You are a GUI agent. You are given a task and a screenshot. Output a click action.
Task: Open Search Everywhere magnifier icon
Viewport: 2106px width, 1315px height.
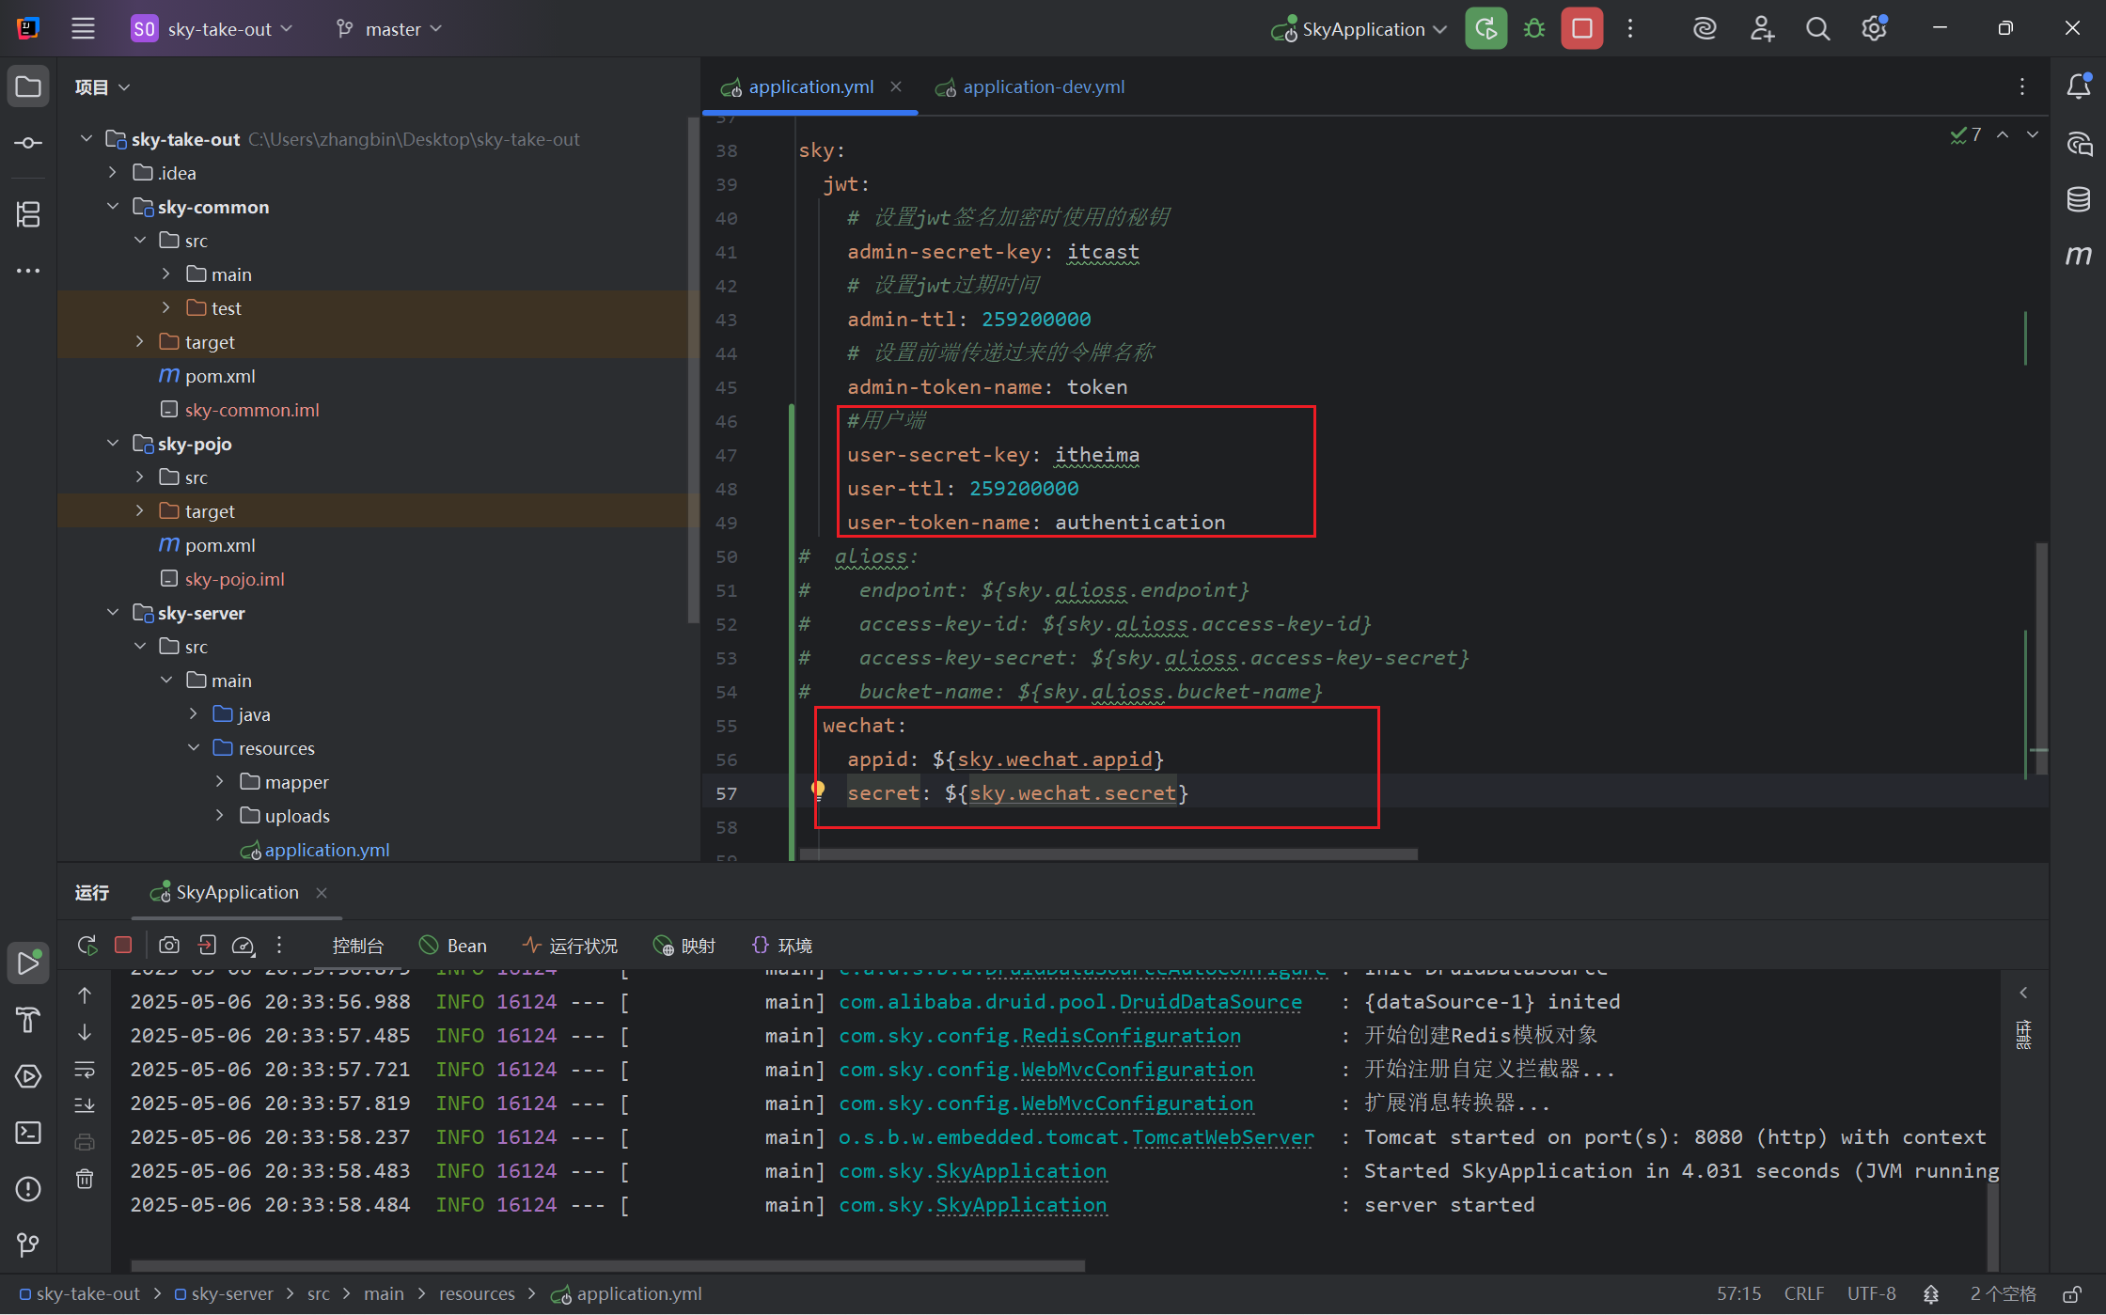(1817, 28)
